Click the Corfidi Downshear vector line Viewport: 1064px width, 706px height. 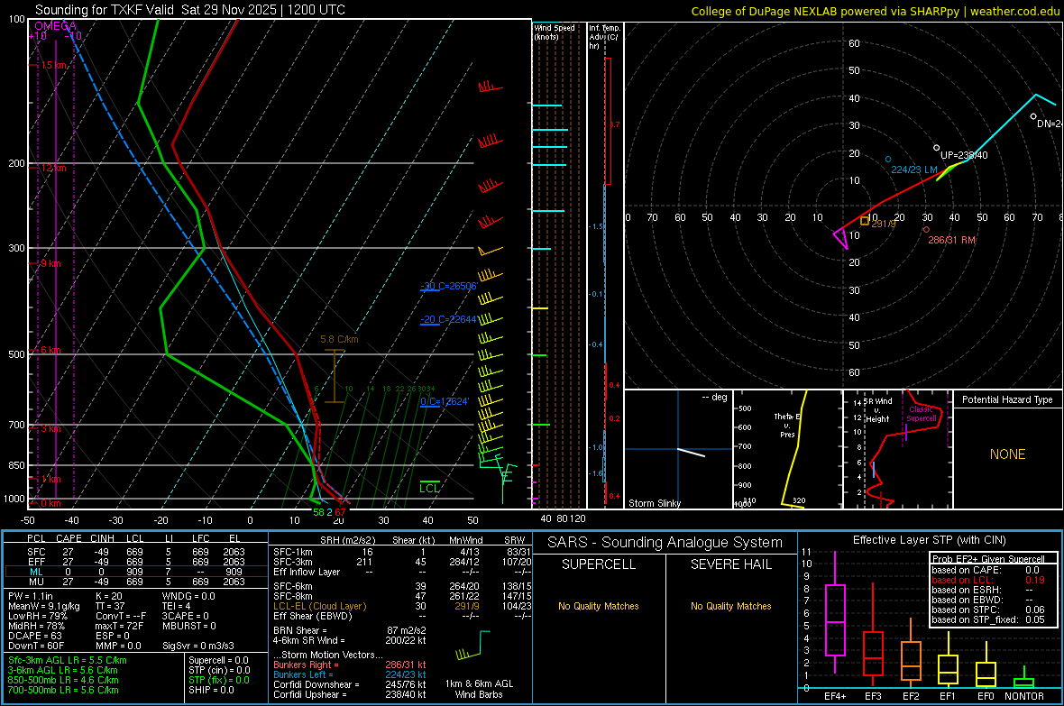[x=350, y=684]
